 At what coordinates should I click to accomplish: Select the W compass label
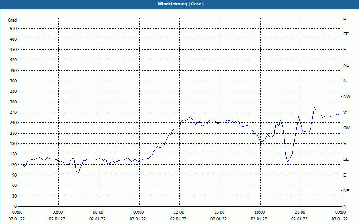pos(345,112)
